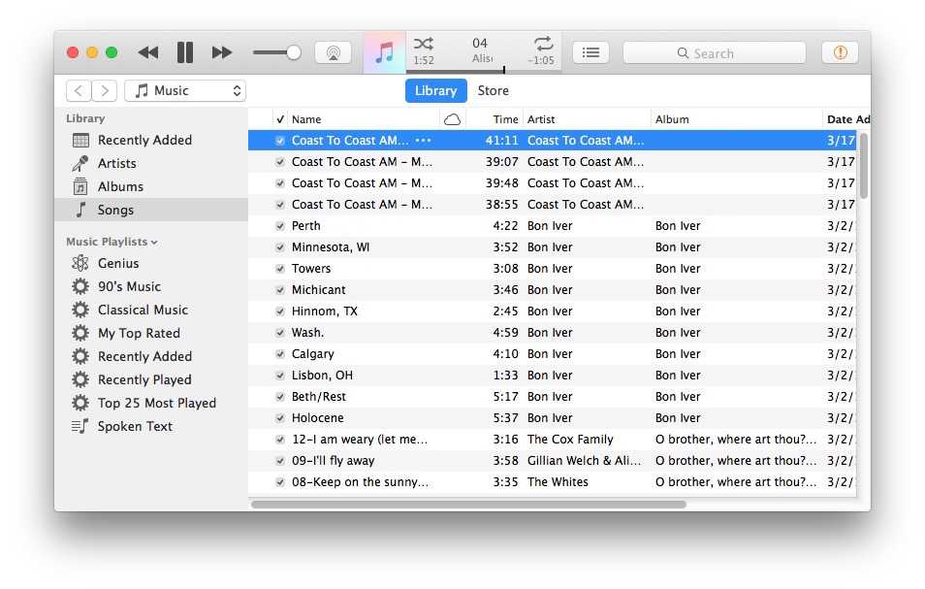Viewport: 925px width, 589px height.
Task: Uncheck the 39:07 Coast To Coast track
Action: click(279, 162)
